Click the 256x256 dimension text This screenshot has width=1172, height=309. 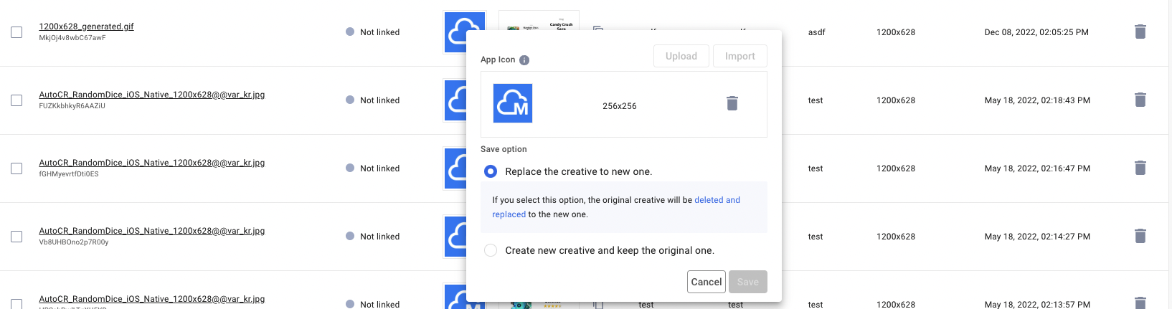click(620, 106)
